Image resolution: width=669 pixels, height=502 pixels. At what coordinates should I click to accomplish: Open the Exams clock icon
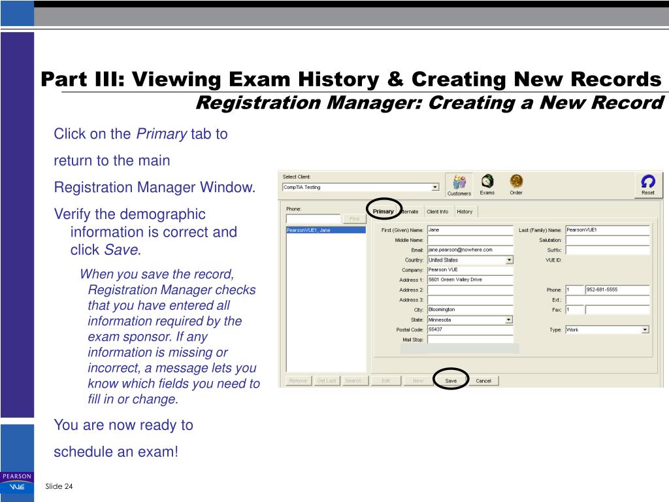point(487,184)
